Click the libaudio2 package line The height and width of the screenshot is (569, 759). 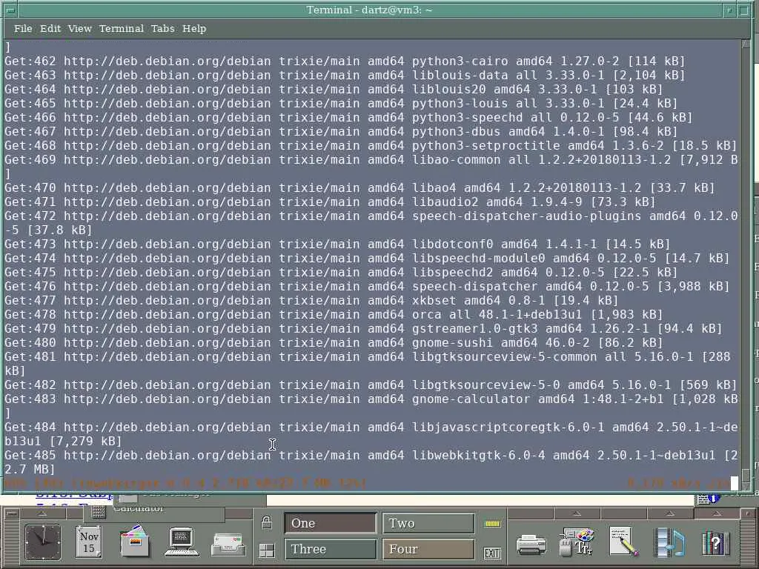click(x=330, y=202)
